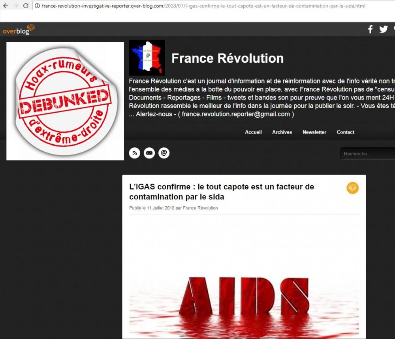The height and width of the screenshot is (339, 395).
Task: Click inside the Recherche search field
Action: pos(367,153)
